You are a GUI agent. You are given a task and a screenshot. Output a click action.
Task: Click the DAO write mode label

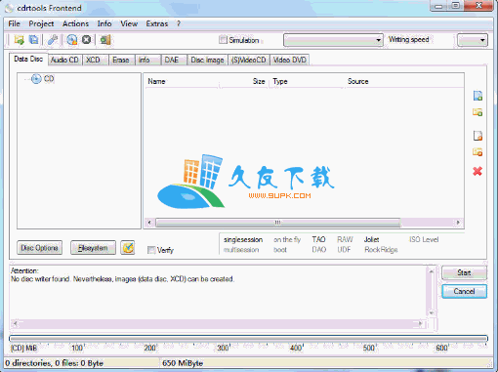pos(319,250)
